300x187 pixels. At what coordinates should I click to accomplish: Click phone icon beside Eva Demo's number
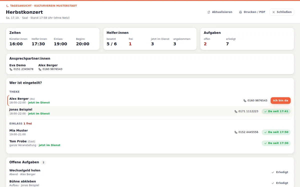point(11,69)
